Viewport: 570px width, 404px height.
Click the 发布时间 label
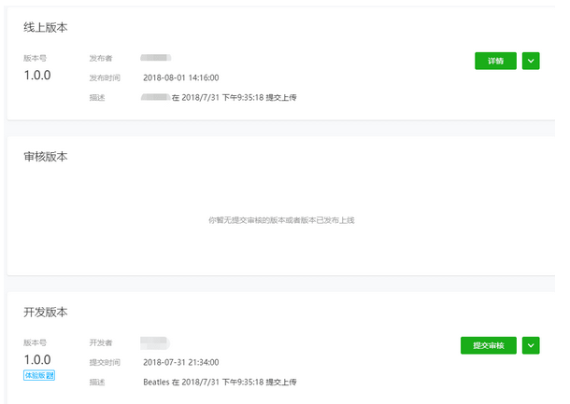[105, 77]
